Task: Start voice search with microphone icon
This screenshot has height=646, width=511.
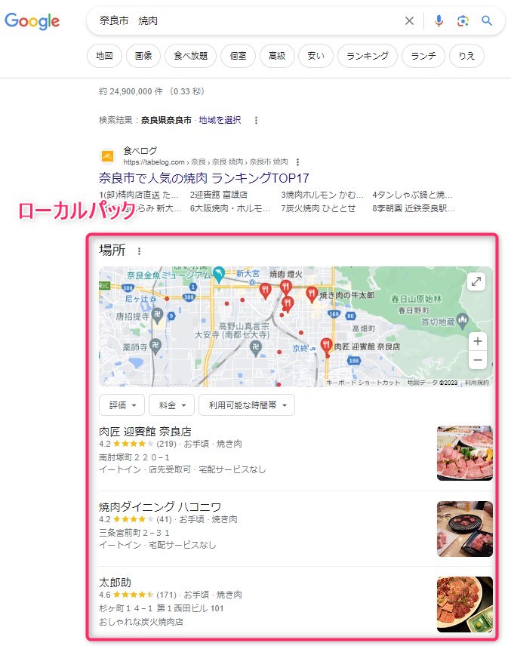Action: [439, 20]
